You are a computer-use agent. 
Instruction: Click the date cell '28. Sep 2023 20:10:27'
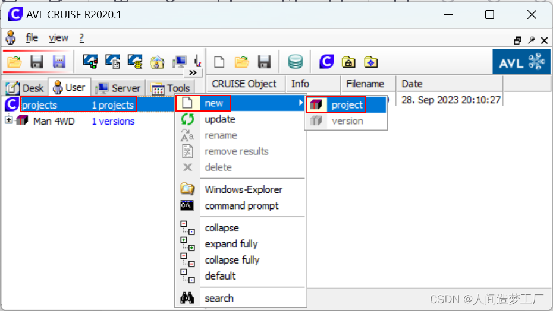(451, 100)
